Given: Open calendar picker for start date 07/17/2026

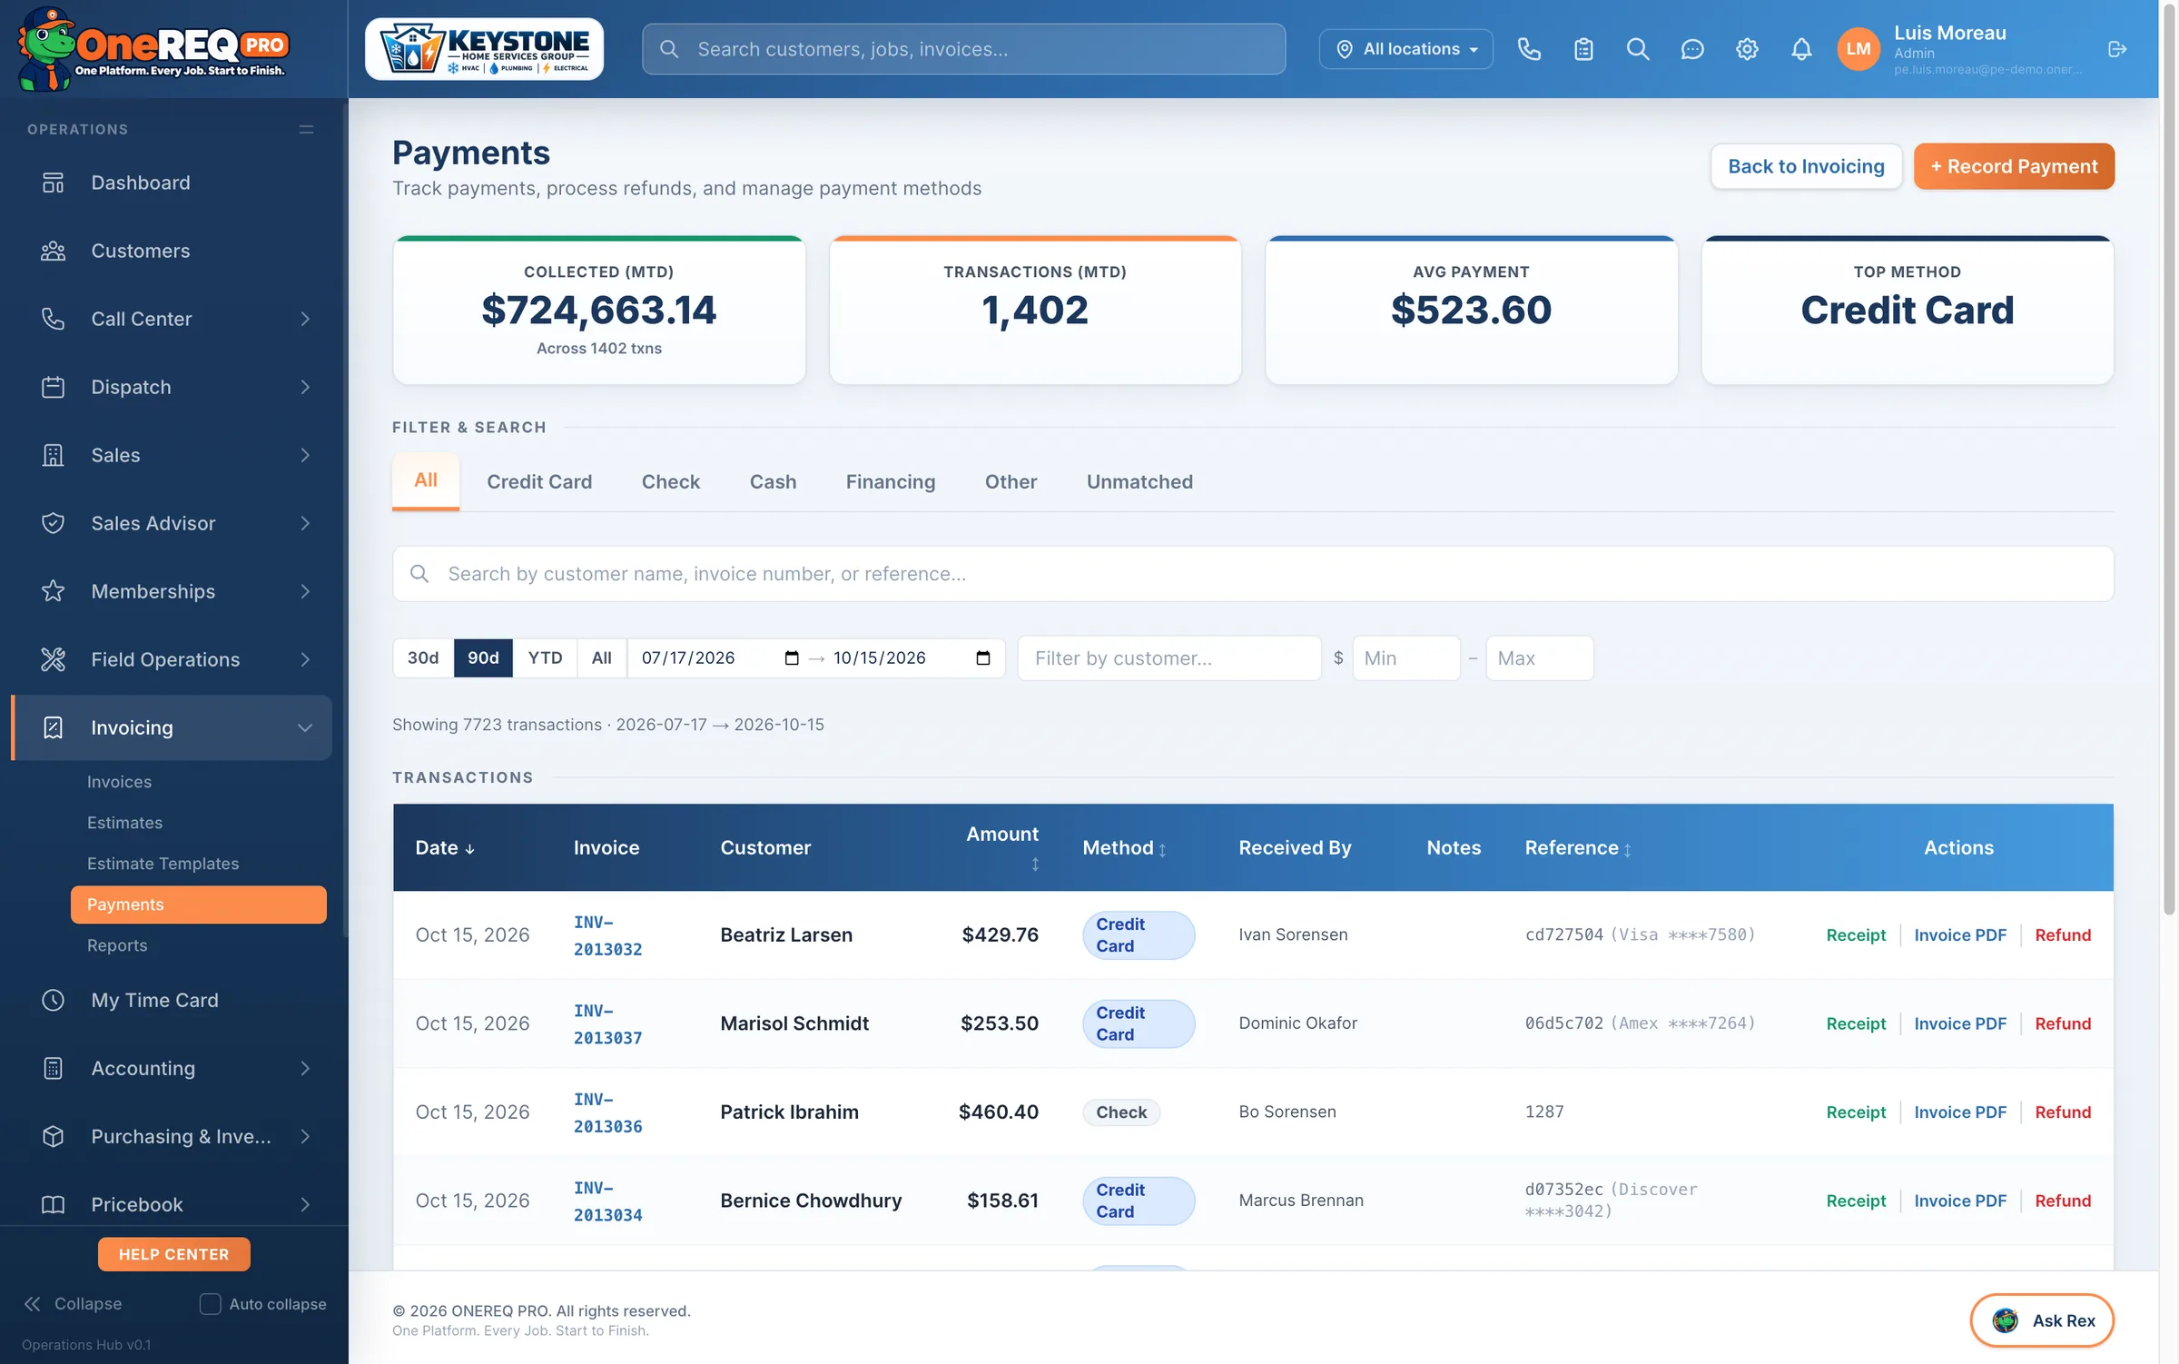Looking at the screenshot, I should 792,658.
